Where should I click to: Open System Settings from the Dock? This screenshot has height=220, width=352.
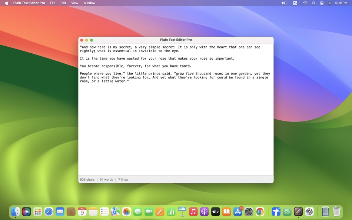click(249, 211)
